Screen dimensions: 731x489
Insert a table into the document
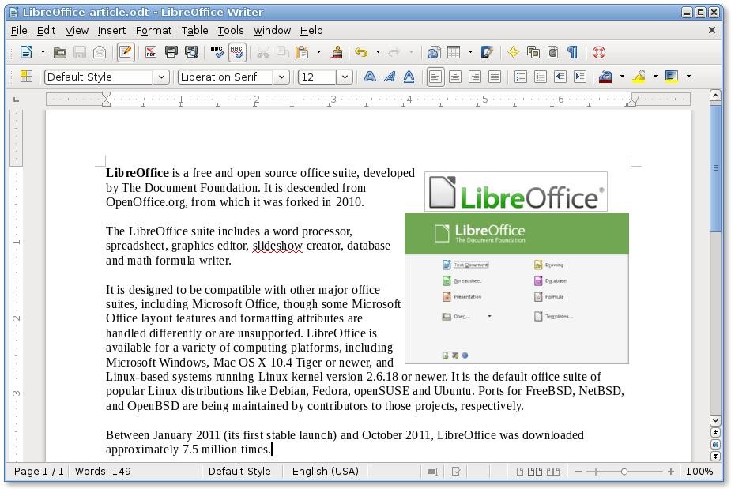pos(451,51)
